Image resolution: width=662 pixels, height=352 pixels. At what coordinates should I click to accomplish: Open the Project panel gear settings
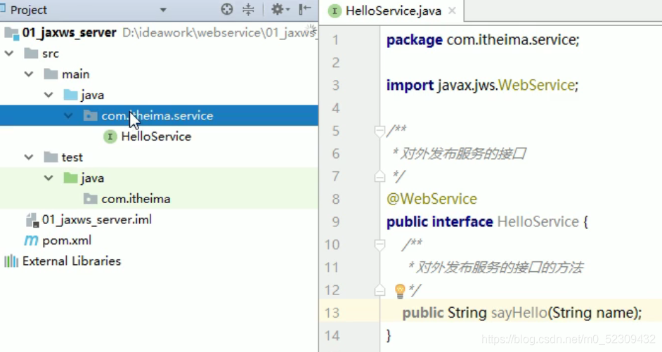click(x=278, y=10)
